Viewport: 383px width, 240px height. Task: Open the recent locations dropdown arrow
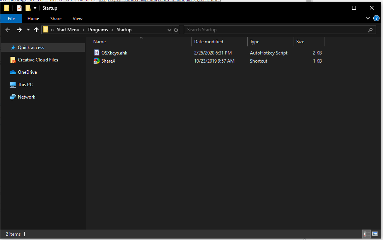[28, 30]
